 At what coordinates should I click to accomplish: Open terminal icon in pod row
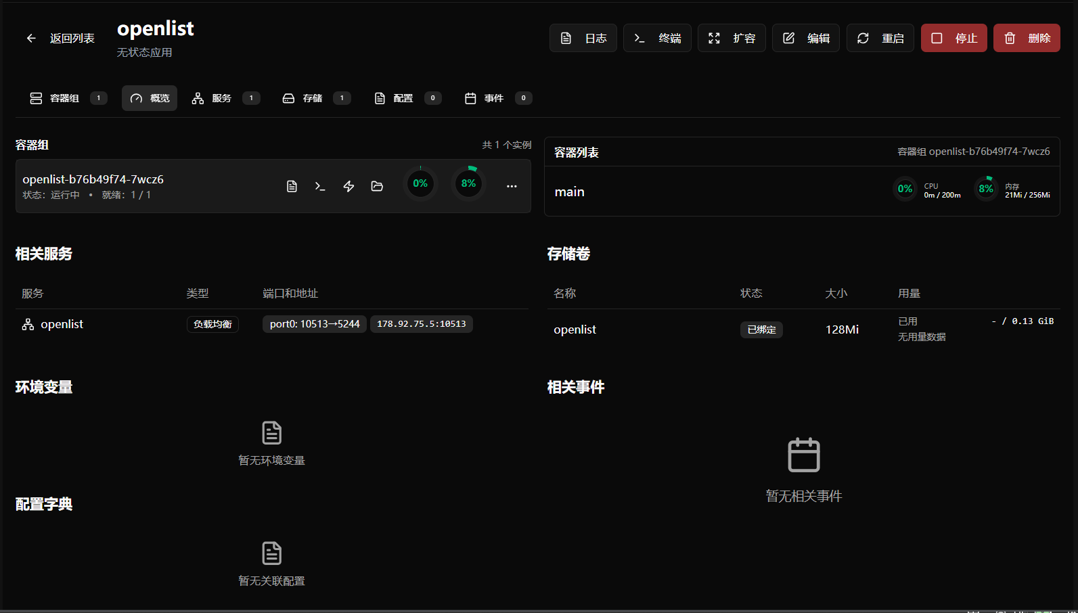point(320,186)
